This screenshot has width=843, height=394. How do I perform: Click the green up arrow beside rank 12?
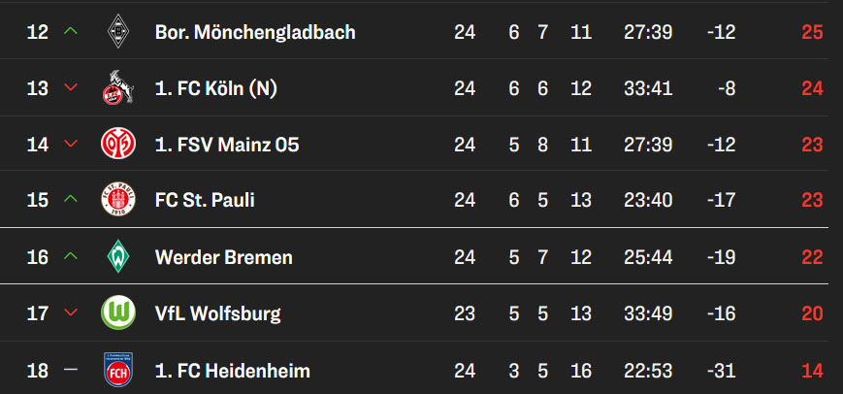69,32
